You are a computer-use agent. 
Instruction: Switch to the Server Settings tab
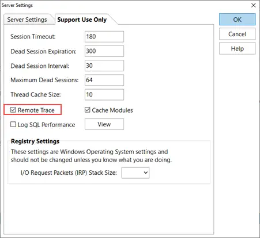pyautogui.click(x=27, y=20)
